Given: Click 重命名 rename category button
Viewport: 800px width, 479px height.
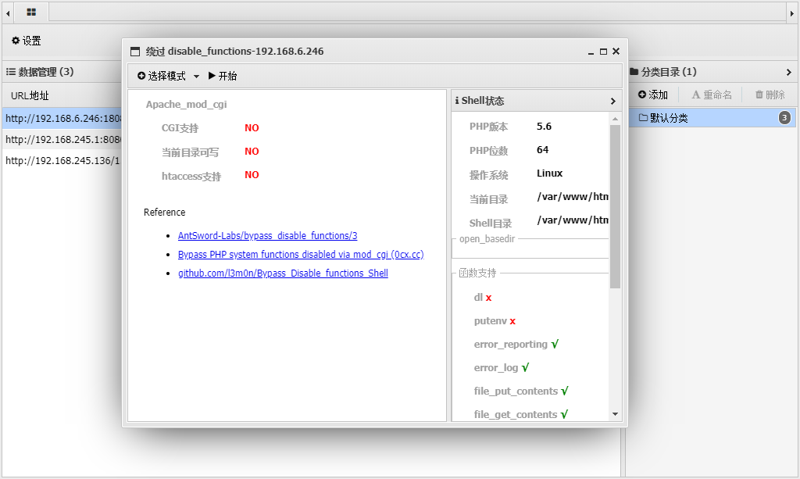Looking at the screenshot, I should (712, 95).
